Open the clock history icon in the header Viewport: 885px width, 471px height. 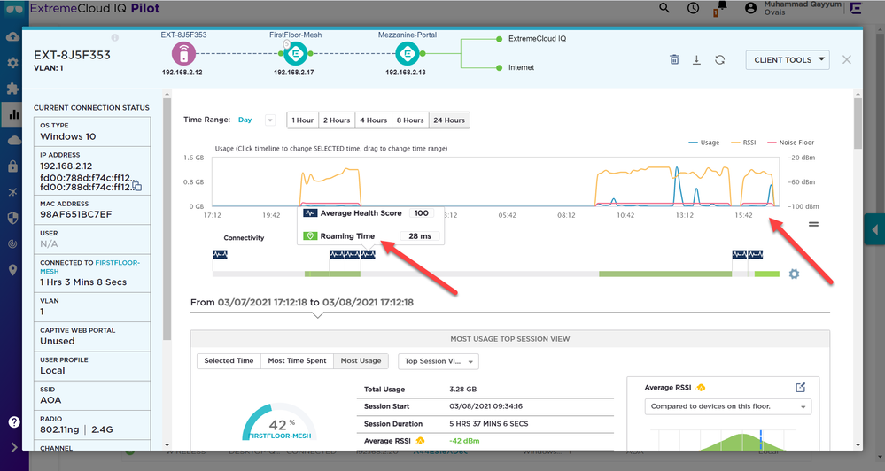tap(693, 8)
